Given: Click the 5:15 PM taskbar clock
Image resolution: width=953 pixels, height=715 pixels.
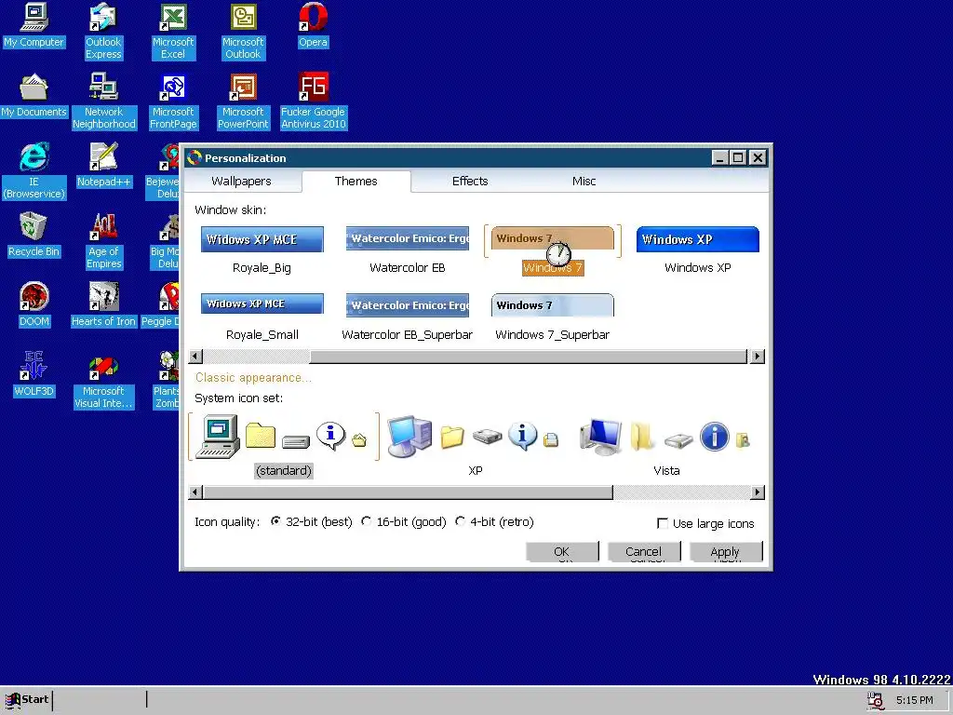Looking at the screenshot, I should (914, 700).
